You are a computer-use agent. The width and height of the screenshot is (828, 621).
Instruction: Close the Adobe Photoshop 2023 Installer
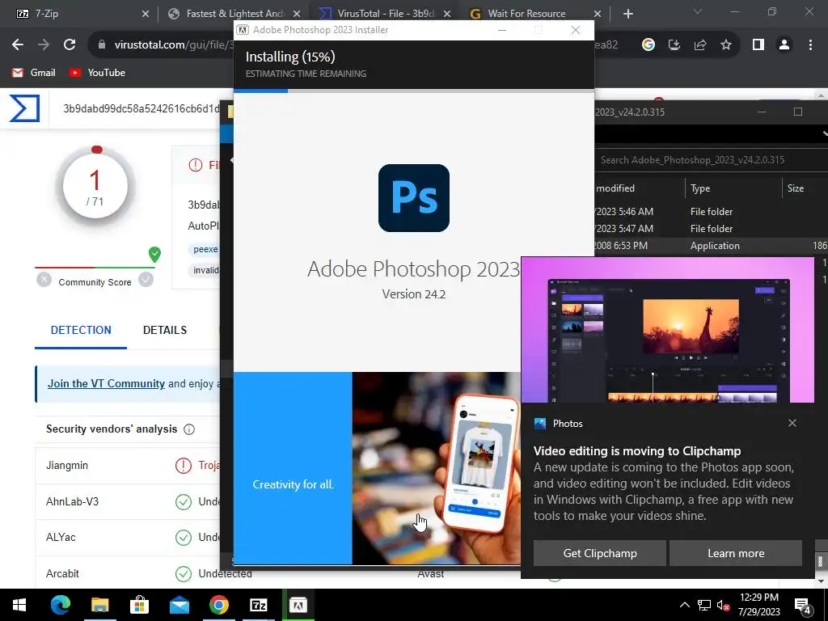pos(576,30)
